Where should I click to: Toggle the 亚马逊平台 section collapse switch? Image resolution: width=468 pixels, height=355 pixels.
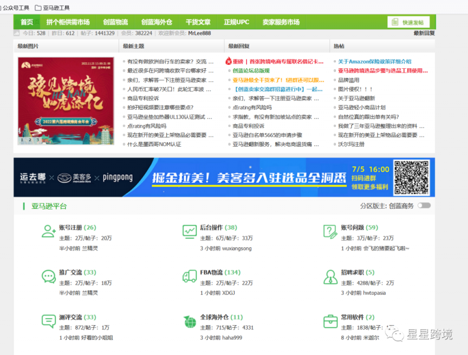[424, 206]
